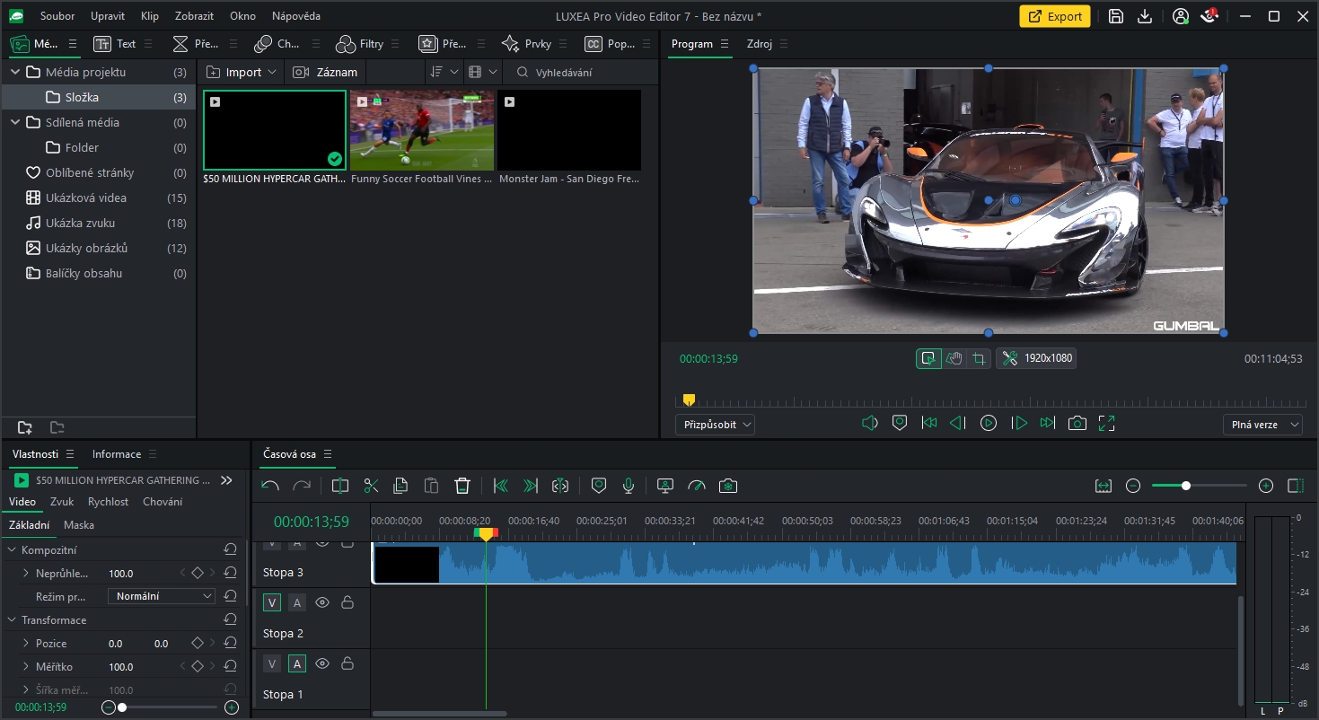Open the Normální blend mode dropdown
This screenshot has height=720, width=1319.
pyautogui.click(x=162, y=596)
